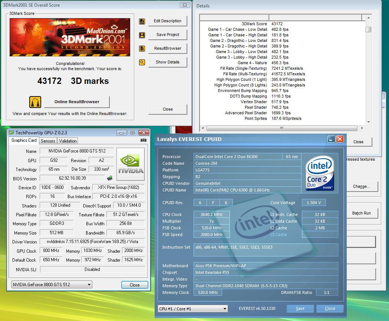Click the vertical scrollbar thumb in Details
389x321 pixels.
click(369, 29)
